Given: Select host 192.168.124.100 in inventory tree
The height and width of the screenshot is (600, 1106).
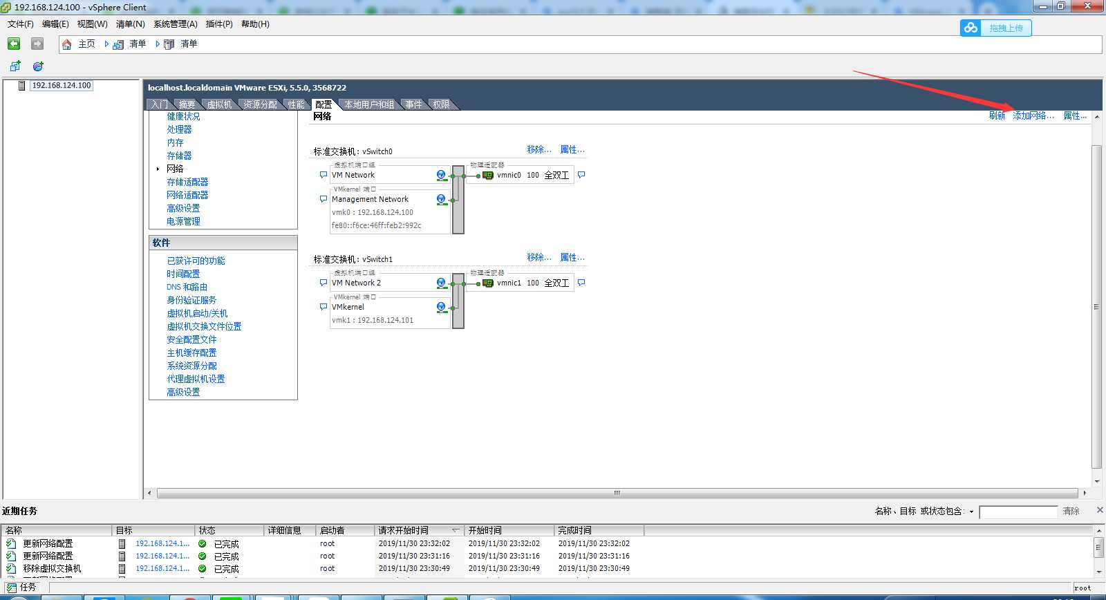Looking at the screenshot, I should (61, 86).
